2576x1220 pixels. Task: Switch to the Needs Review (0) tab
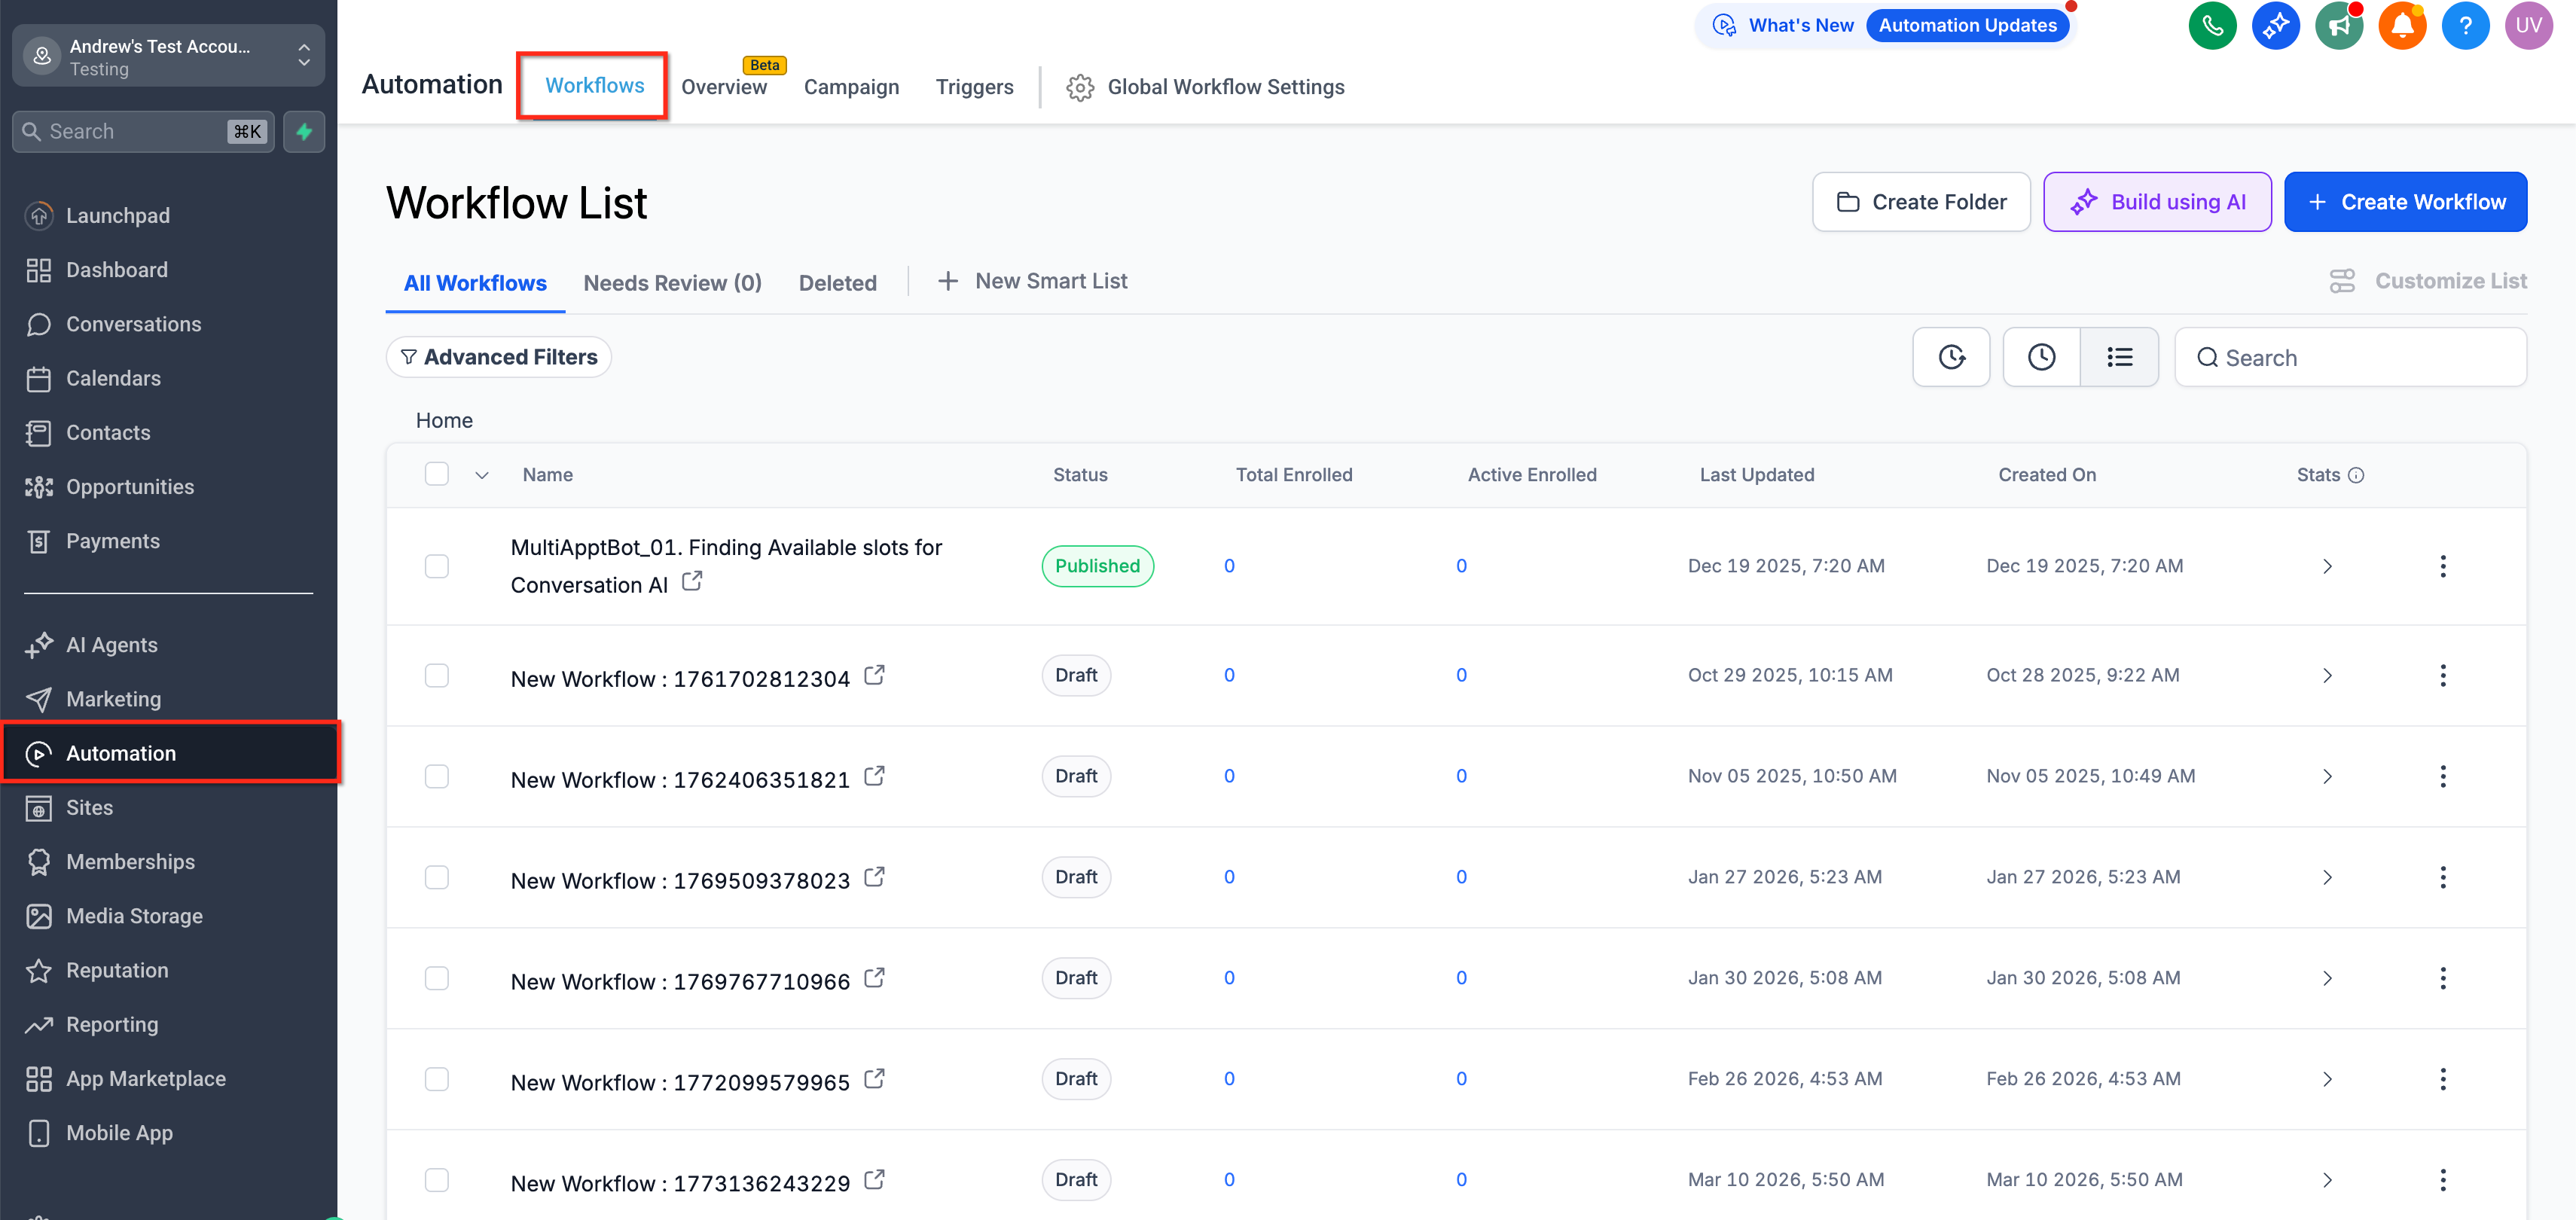pos(672,283)
